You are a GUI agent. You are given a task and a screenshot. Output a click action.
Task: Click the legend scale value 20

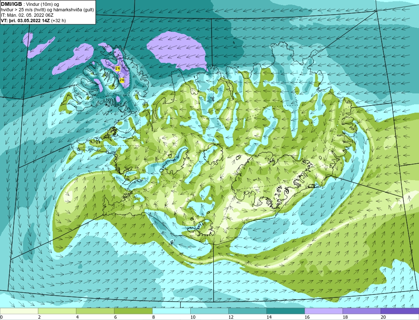383,317
